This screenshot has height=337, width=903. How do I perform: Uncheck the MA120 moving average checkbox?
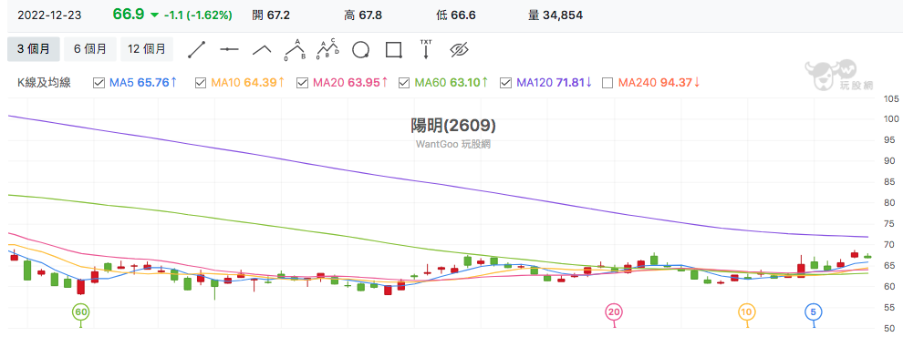tap(505, 83)
